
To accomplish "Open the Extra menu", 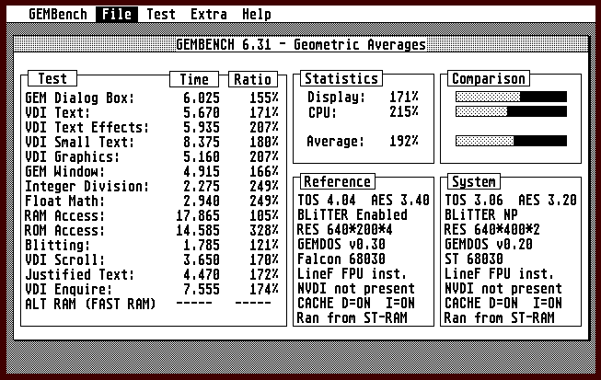I will point(209,15).
